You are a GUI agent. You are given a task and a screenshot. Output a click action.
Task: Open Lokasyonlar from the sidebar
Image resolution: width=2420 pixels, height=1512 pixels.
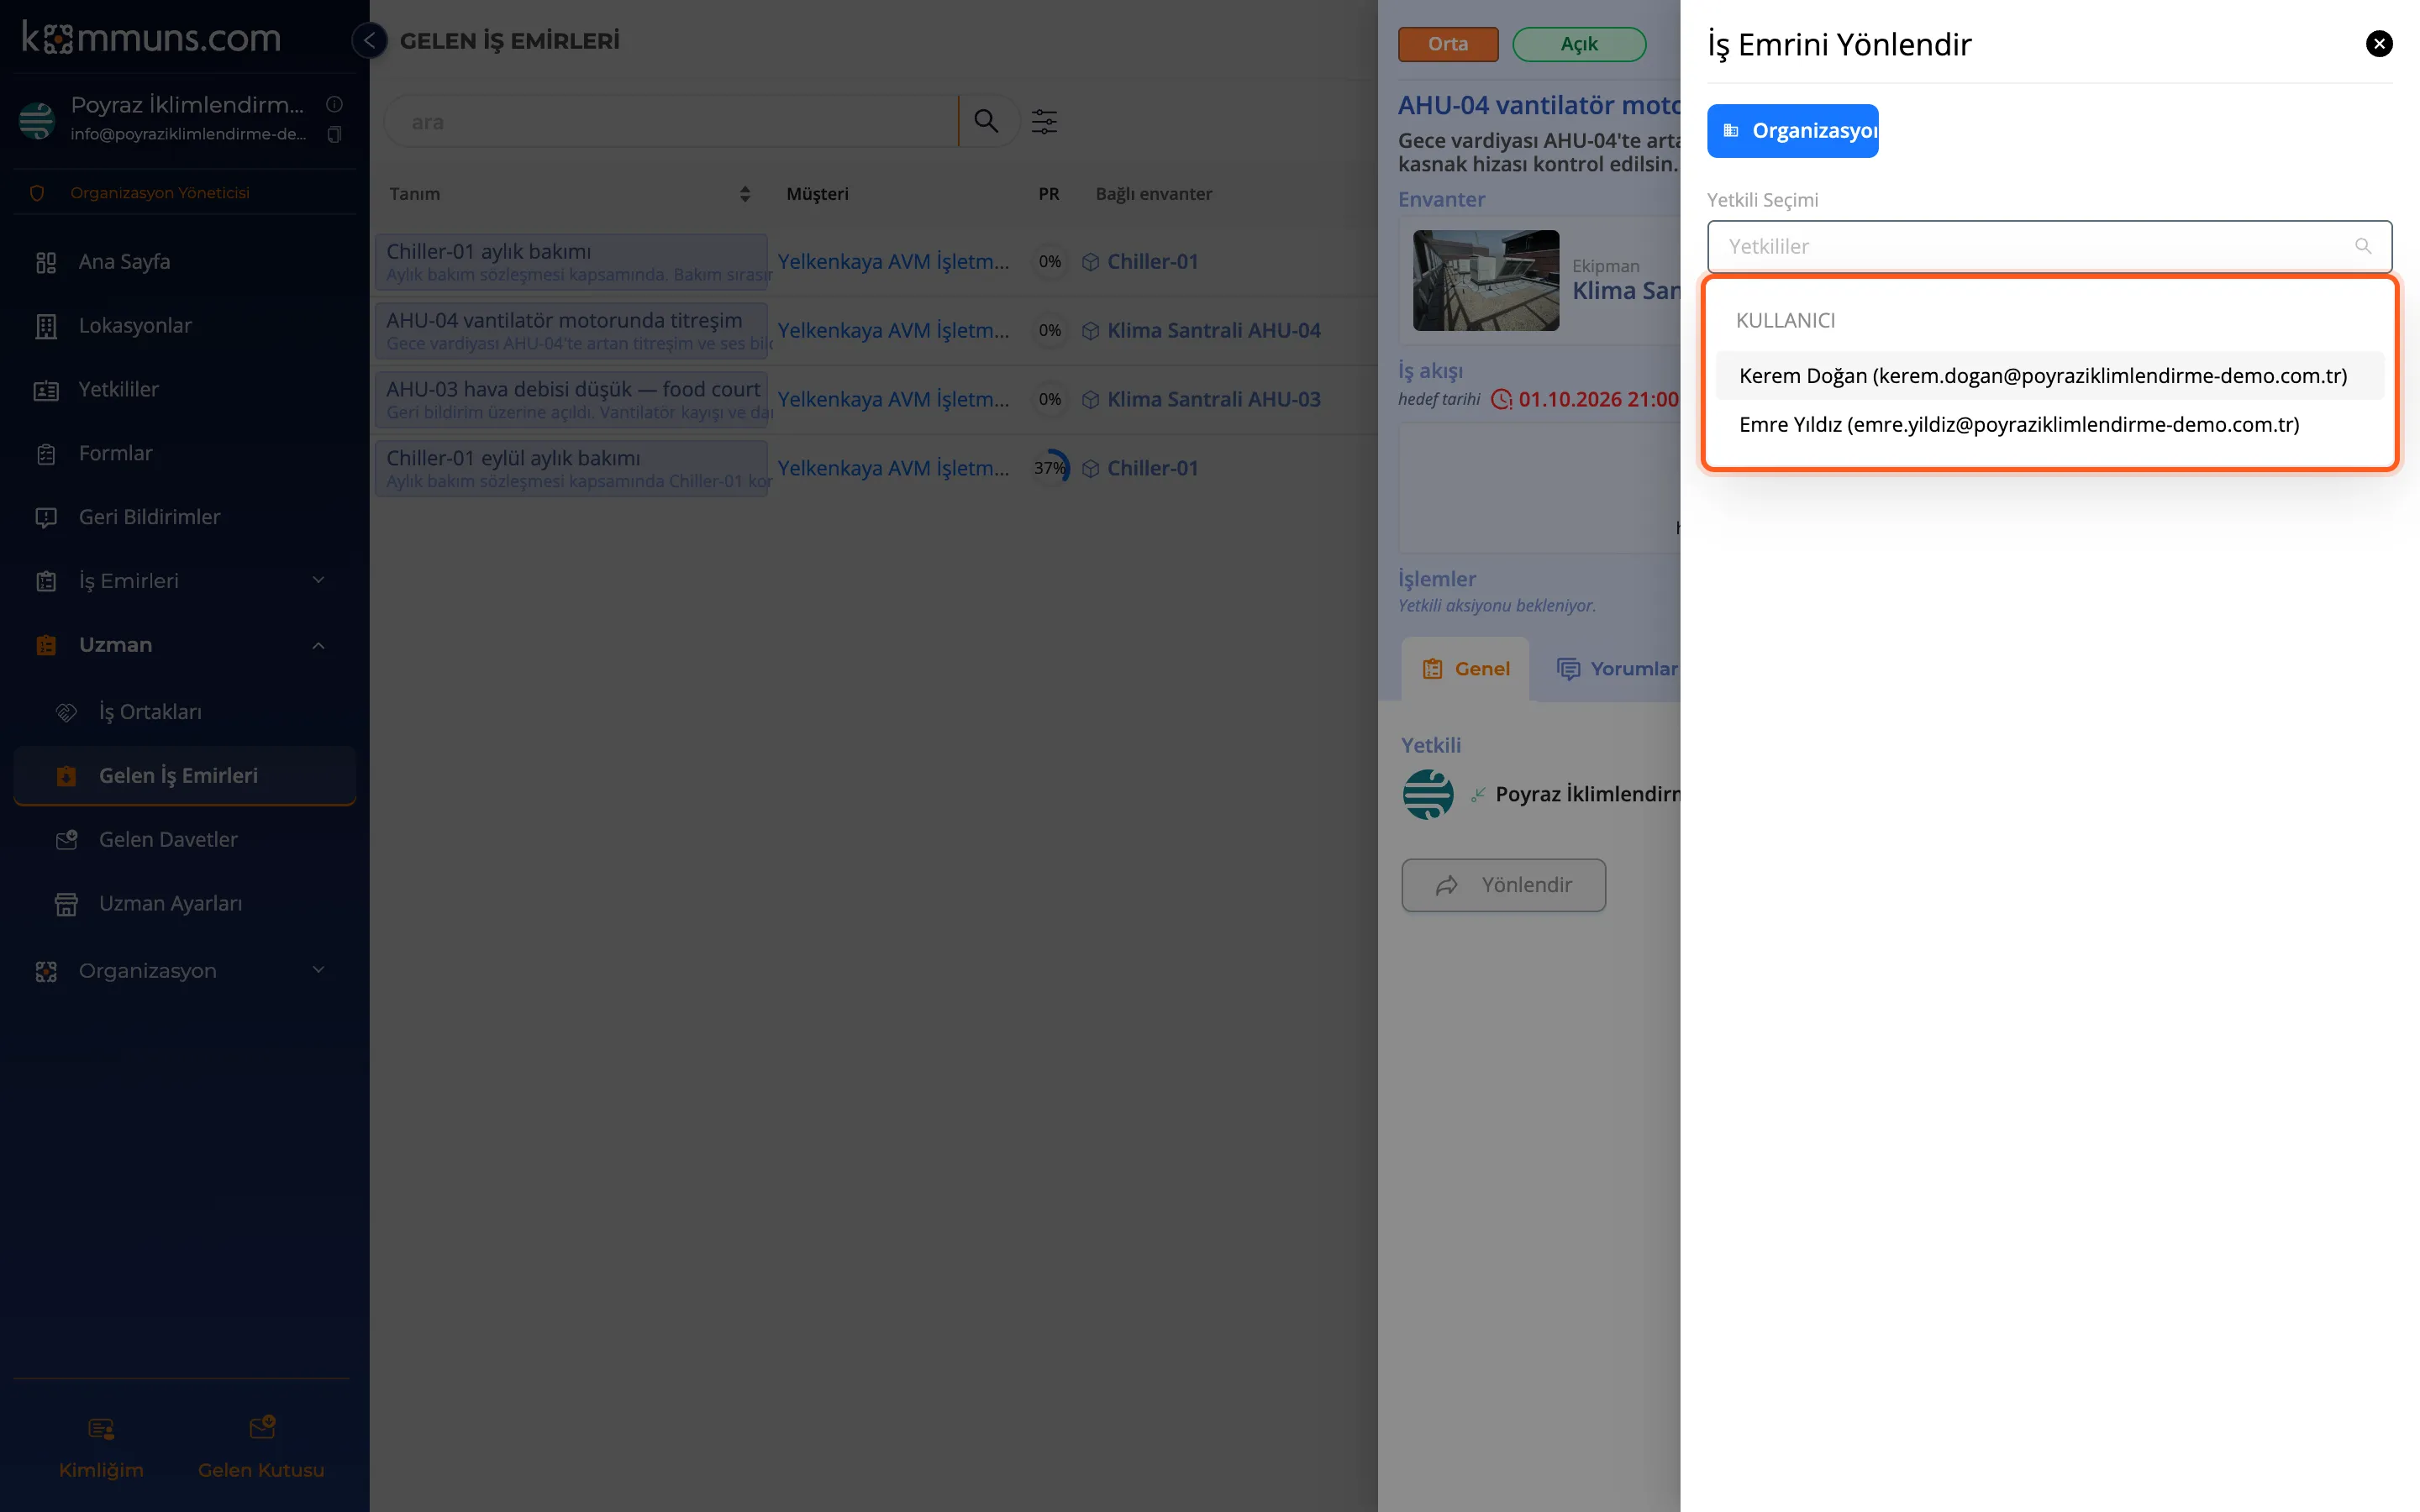[184, 326]
